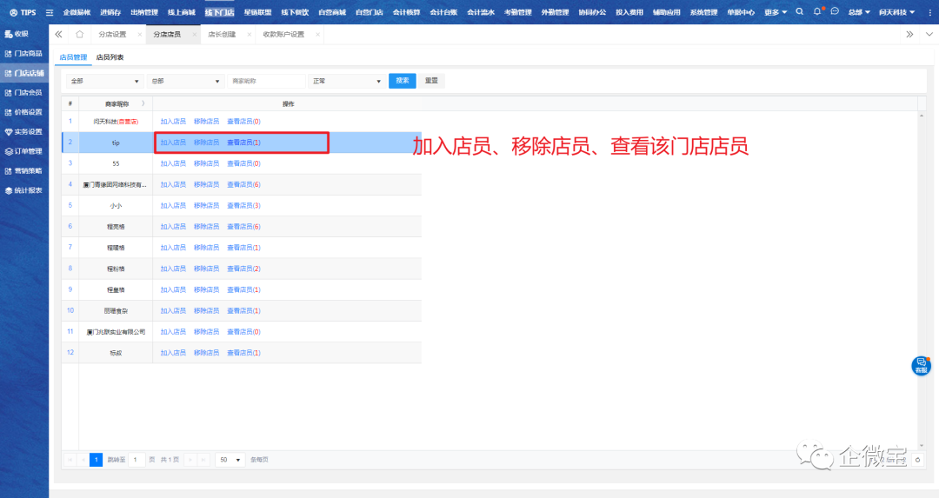The image size is (939, 498).
Task: Open the notification bell icon
Action: pos(817,12)
